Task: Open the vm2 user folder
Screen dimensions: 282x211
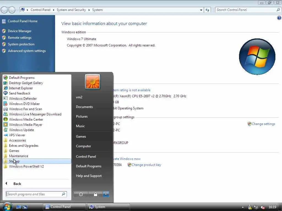Action: point(79,97)
